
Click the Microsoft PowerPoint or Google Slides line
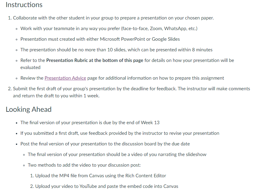tap(100, 39)
